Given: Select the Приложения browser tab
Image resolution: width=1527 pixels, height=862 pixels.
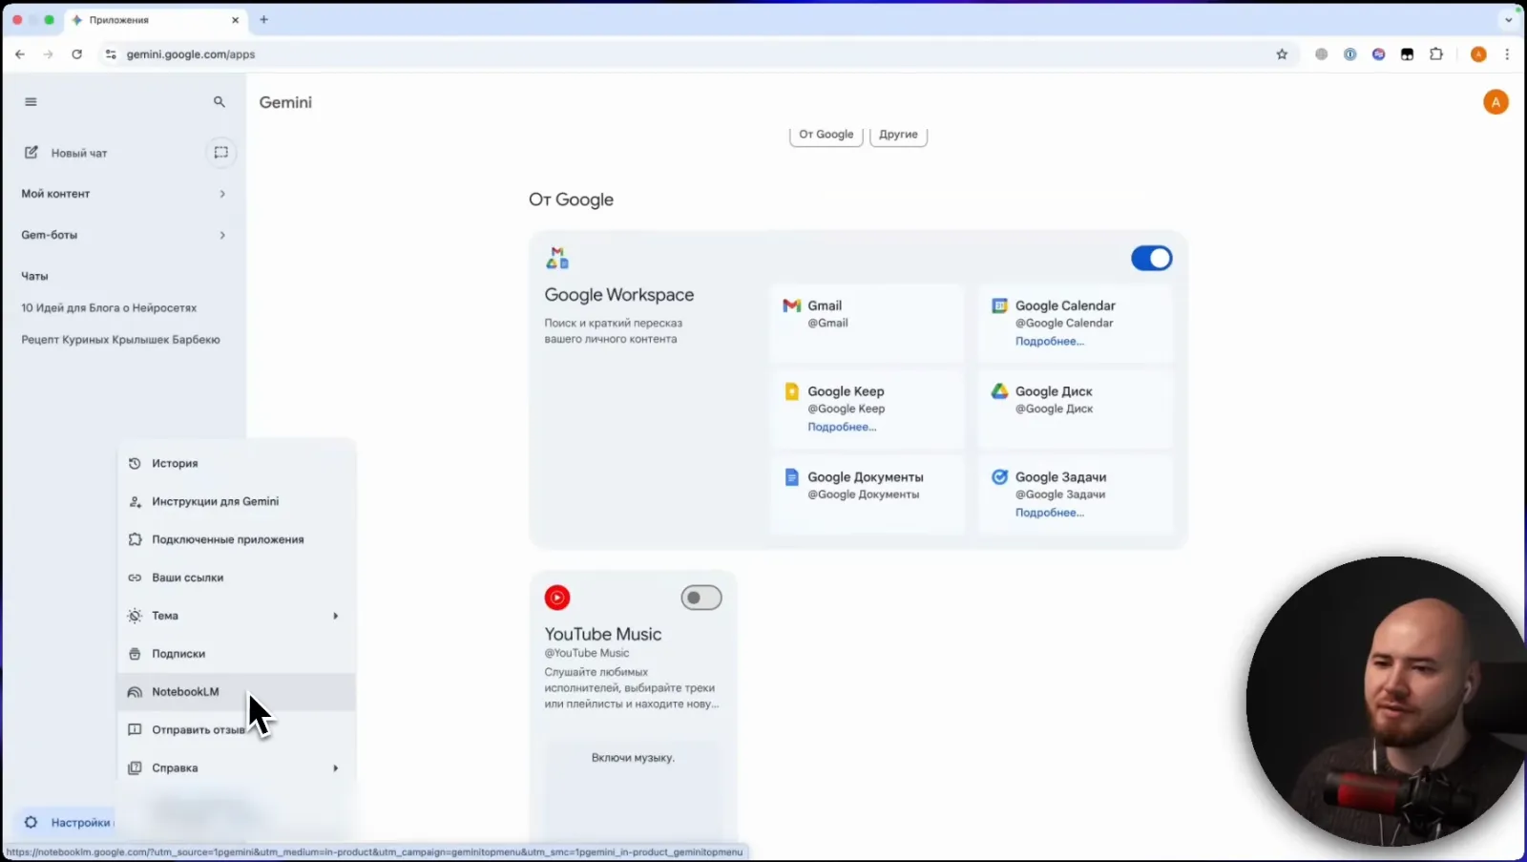Looking at the screenshot, I should 157,20.
